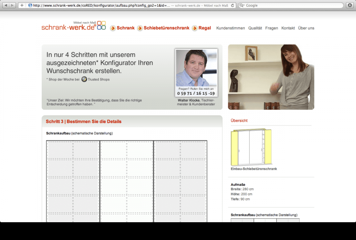The width and height of the screenshot is (356, 240).
Task: Click the Trusted Shops text link
Action: pos(98,80)
